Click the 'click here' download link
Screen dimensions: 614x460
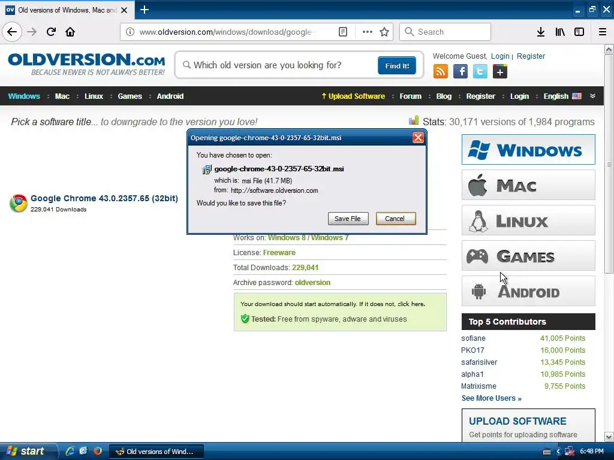[x=411, y=304]
